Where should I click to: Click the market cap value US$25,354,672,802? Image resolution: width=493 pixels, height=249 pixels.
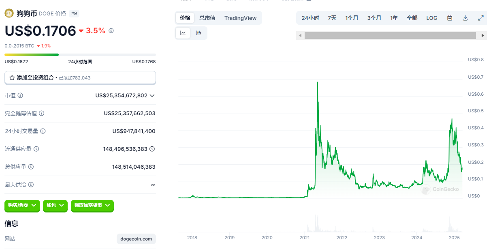[122, 95]
